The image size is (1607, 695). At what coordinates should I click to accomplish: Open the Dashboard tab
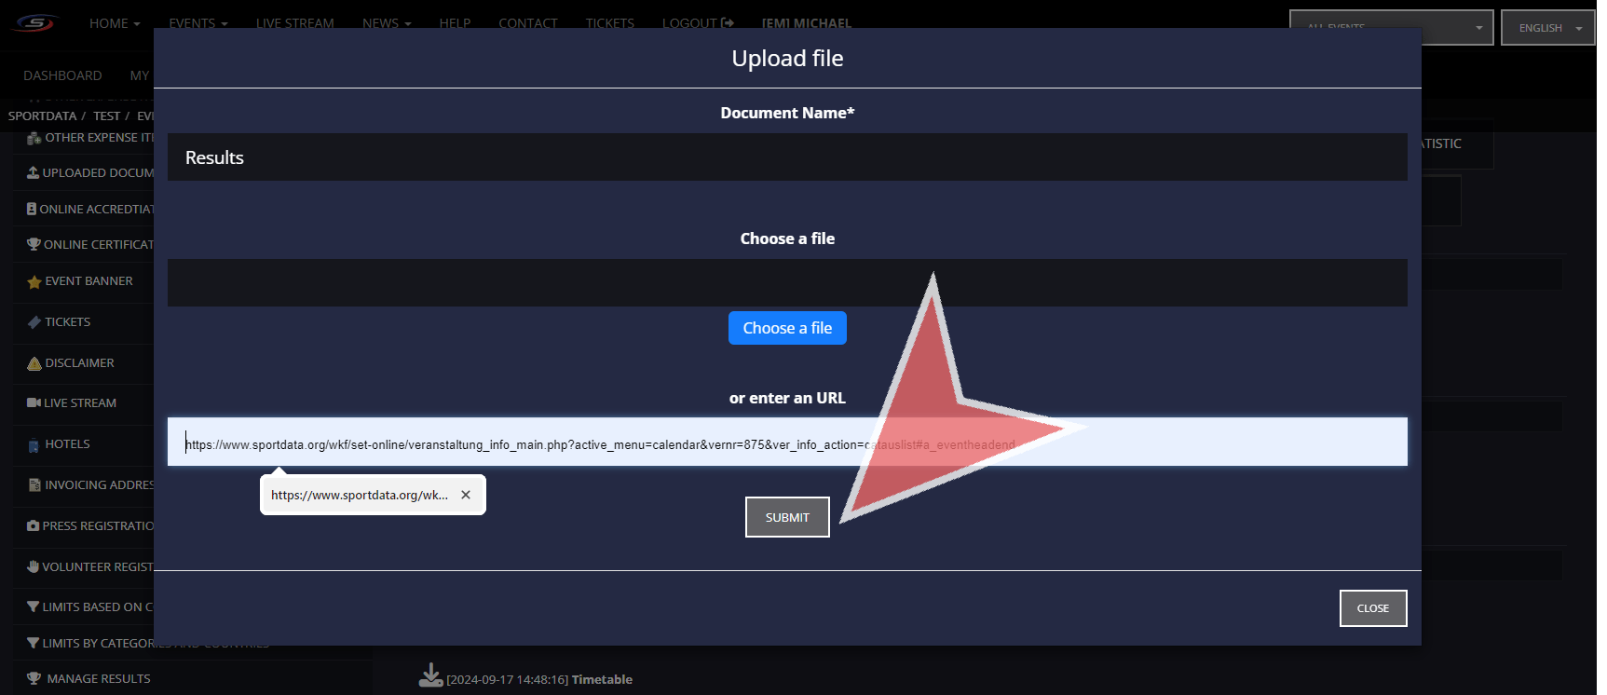coord(62,75)
